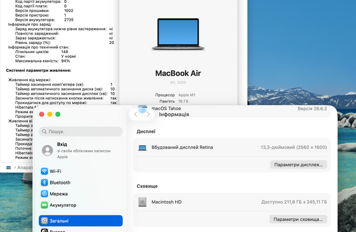Click Таймер автоматичного засинання диска row
356x232 pixels.
click(65, 89)
